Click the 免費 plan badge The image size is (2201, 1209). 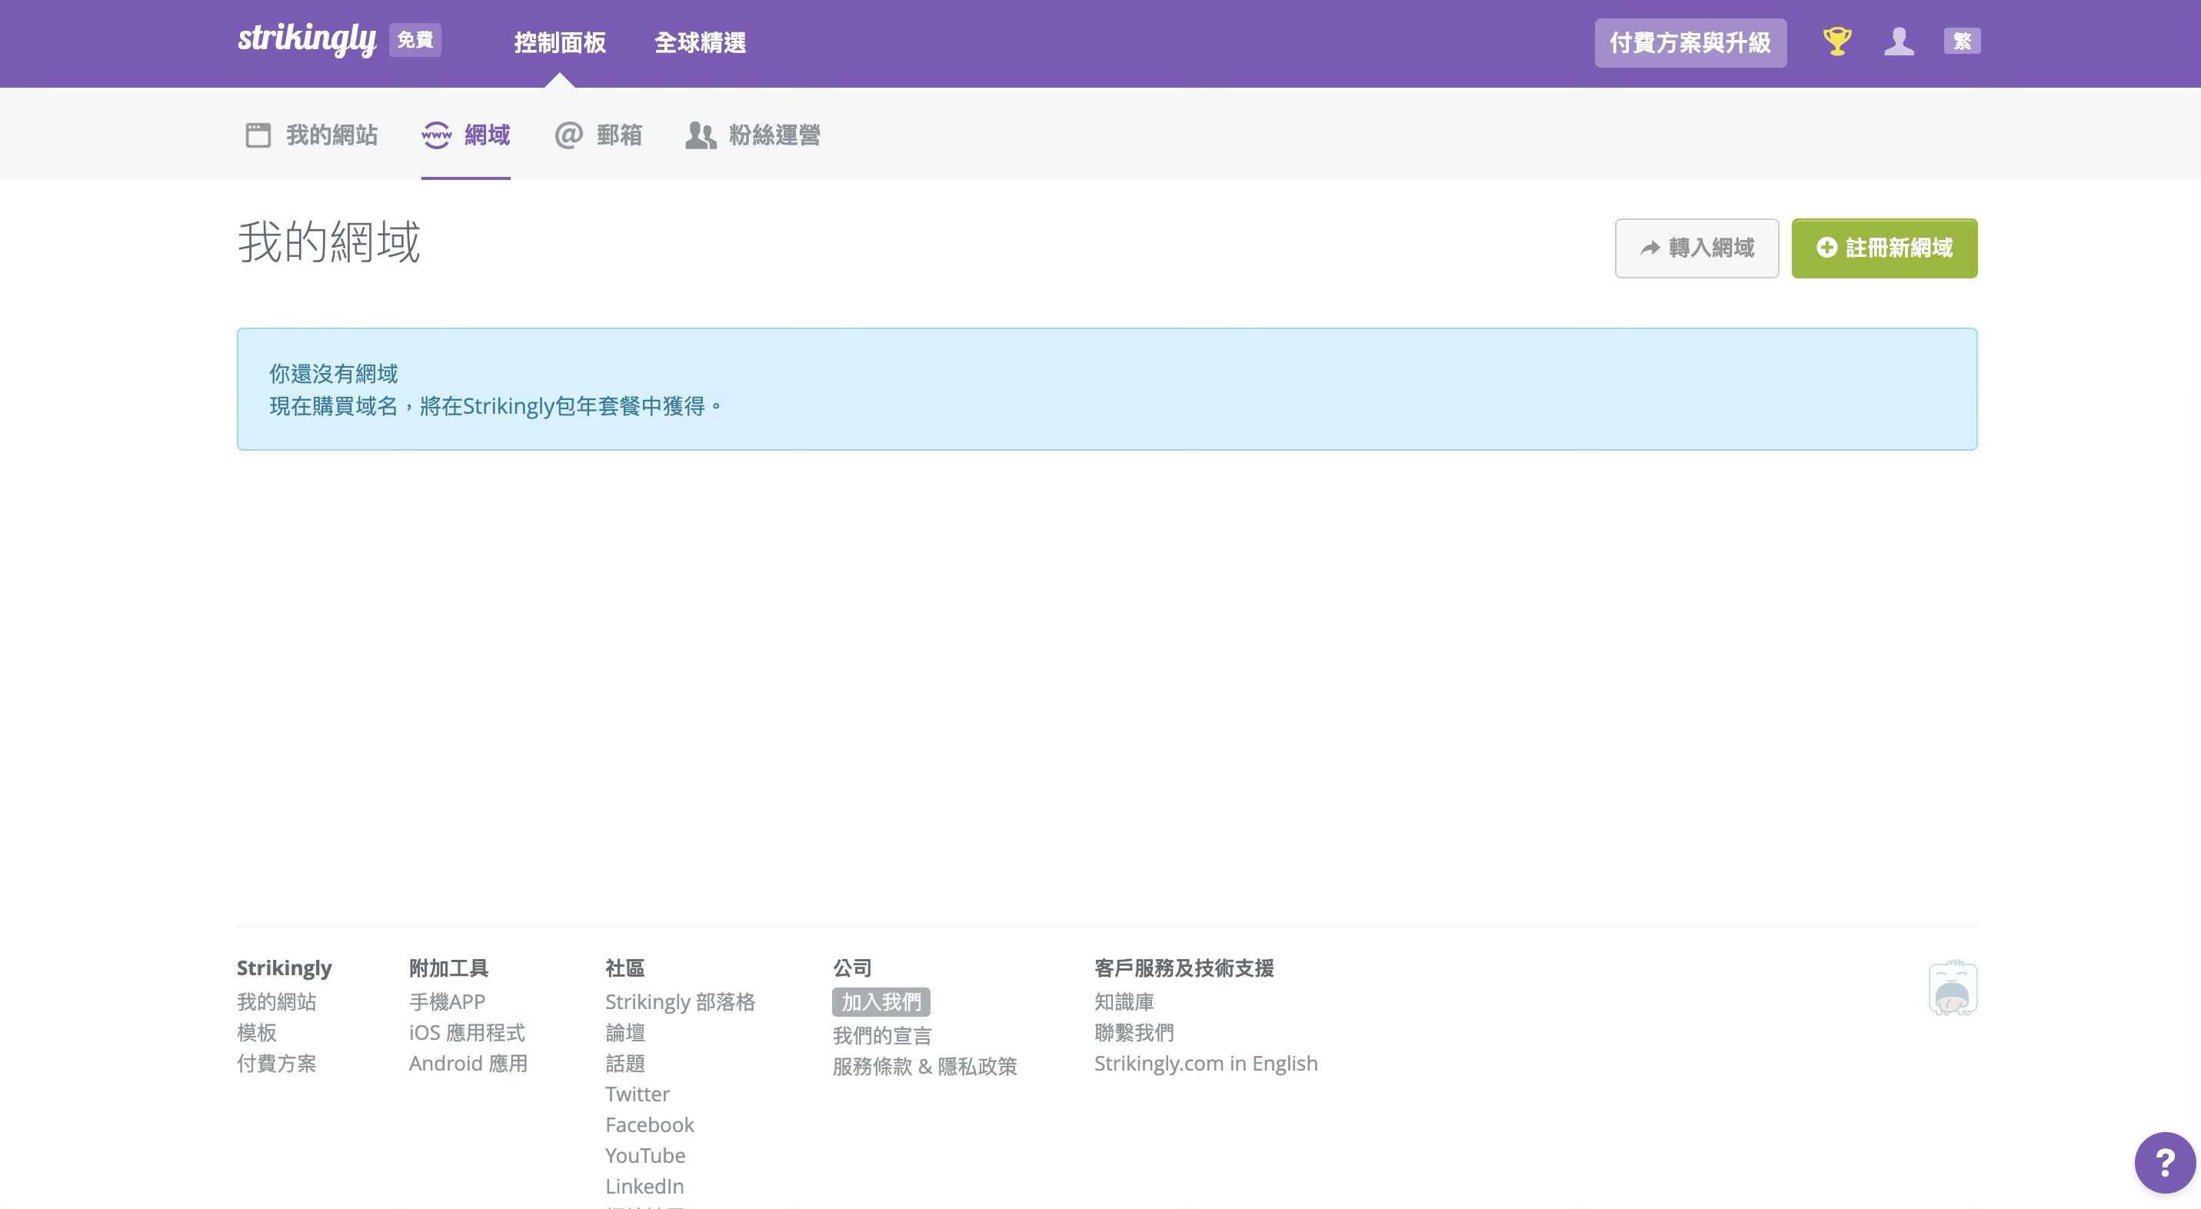click(414, 40)
